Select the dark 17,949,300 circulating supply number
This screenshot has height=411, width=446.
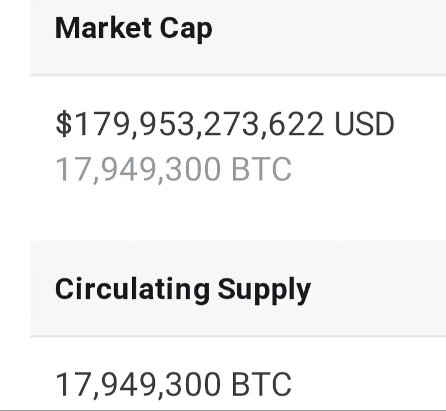(x=138, y=384)
